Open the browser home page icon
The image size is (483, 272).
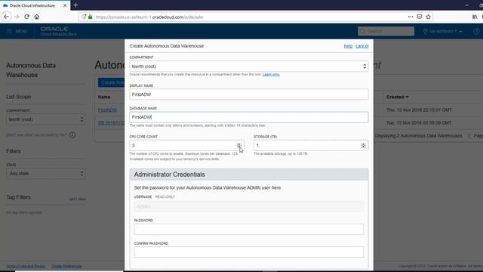(x=37, y=17)
